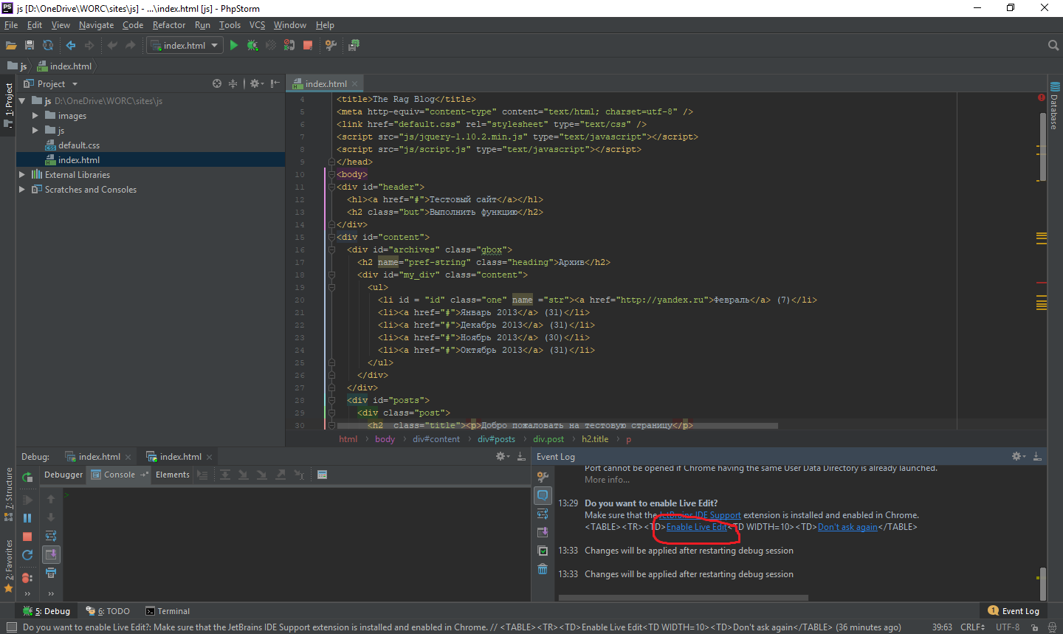Image resolution: width=1063 pixels, height=634 pixels.
Task: Click the scroll from source target icon
Action: coord(217,83)
